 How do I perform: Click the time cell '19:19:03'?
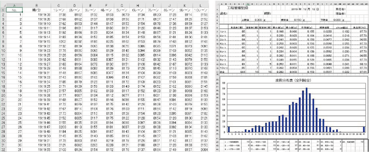point(36,15)
